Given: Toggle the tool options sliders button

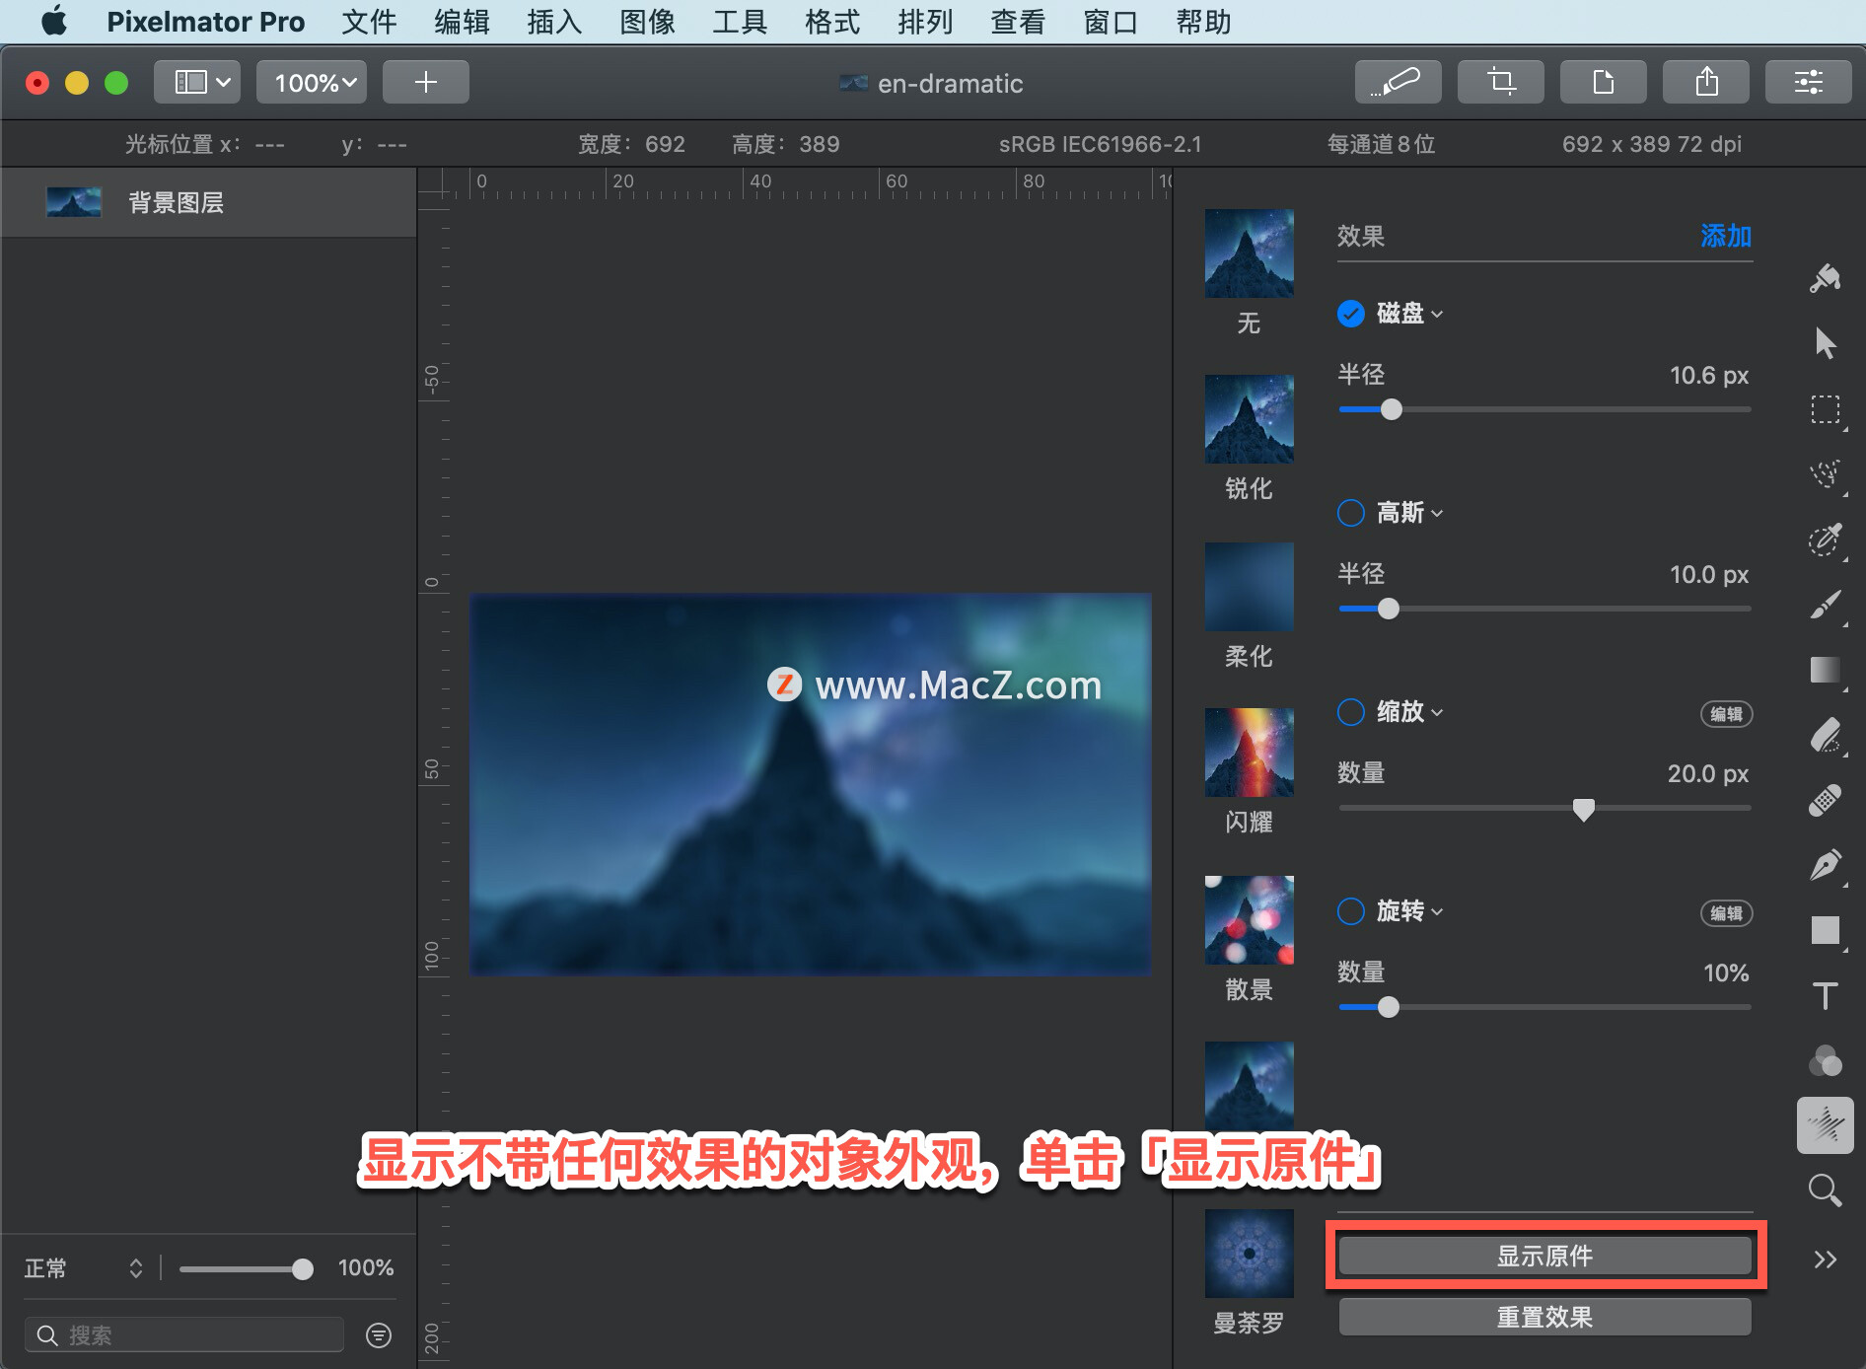Looking at the screenshot, I should pos(1808,82).
